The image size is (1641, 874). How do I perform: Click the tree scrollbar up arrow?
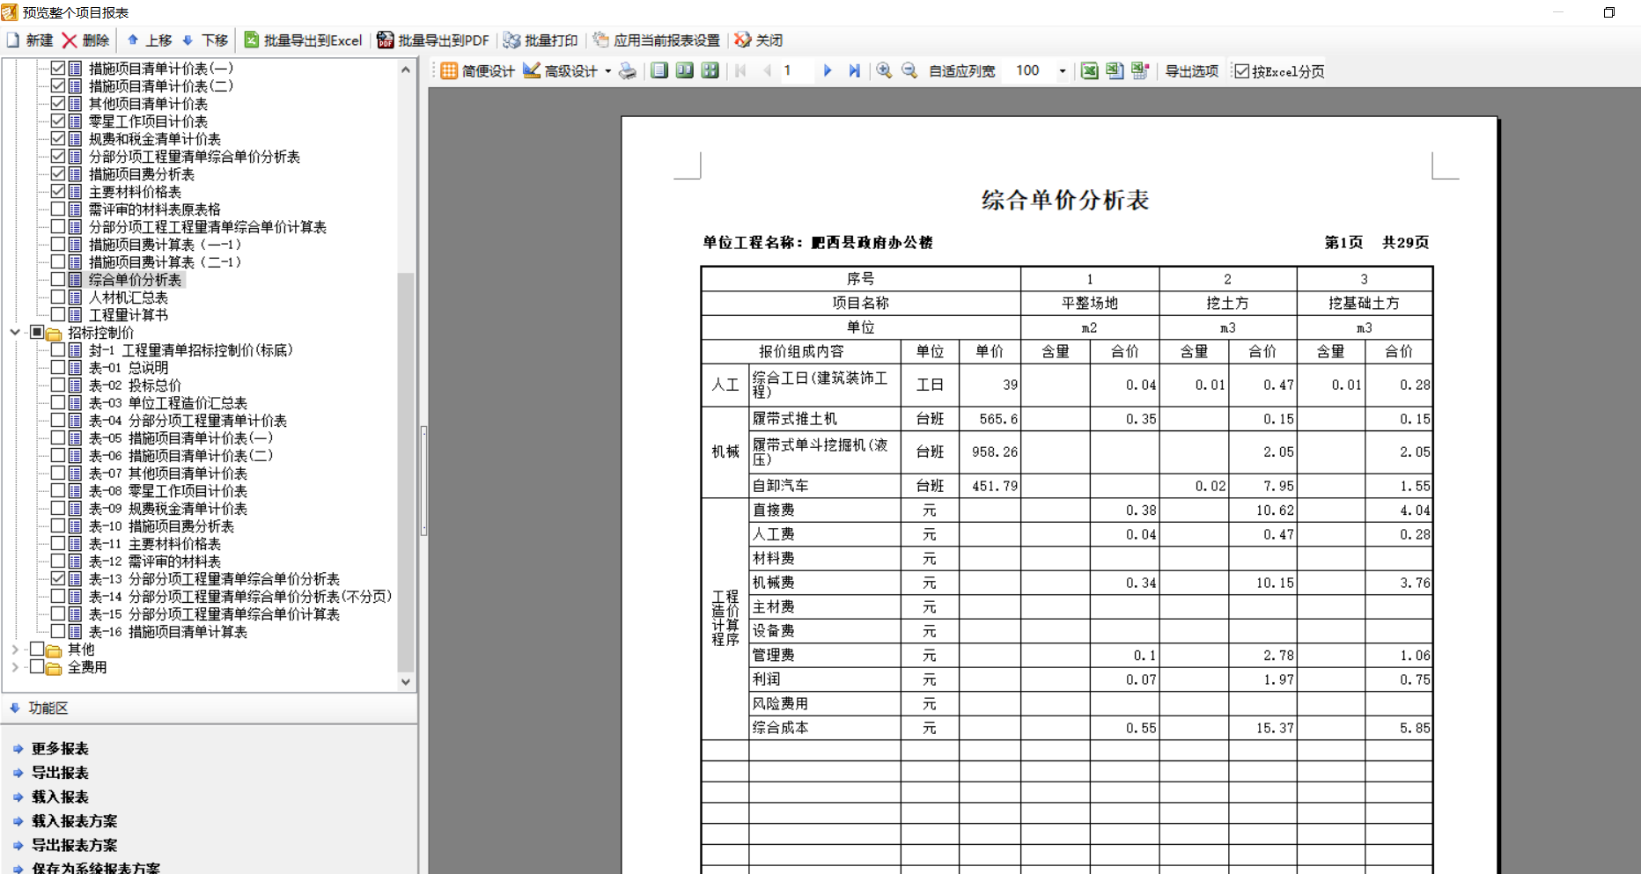(406, 69)
